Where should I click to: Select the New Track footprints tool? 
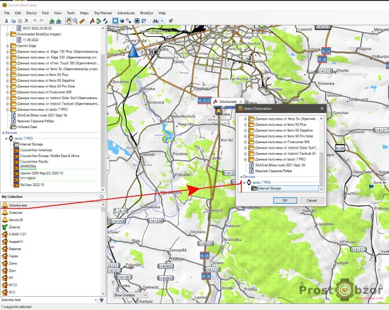106,21
